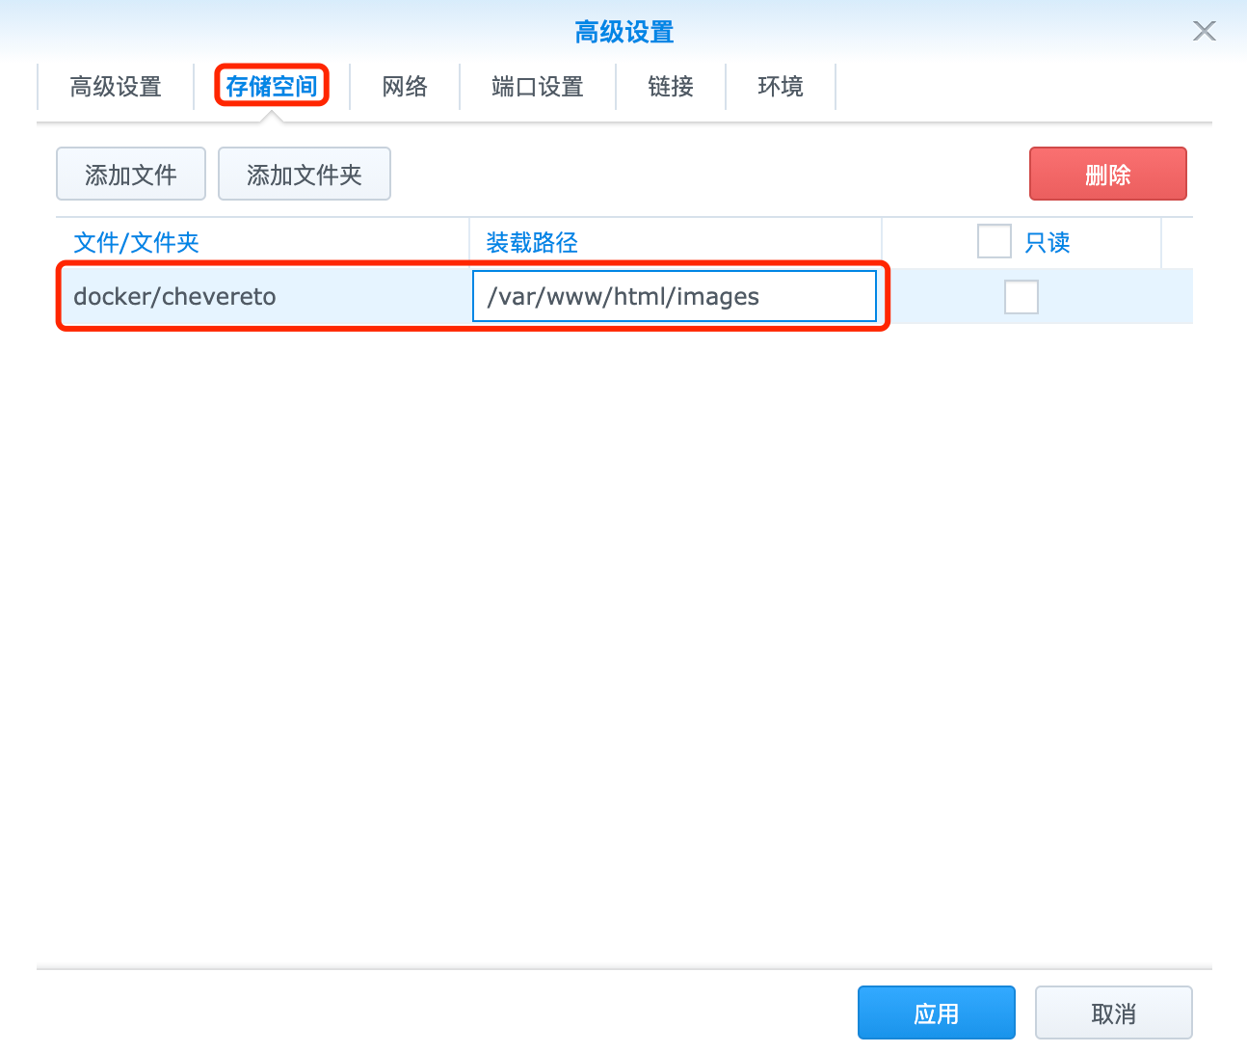Image resolution: width=1247 pixels, height=1053 pixels.
Task: Enable read-only for the docker/chevereto row
Action: tap(1021, 297)
